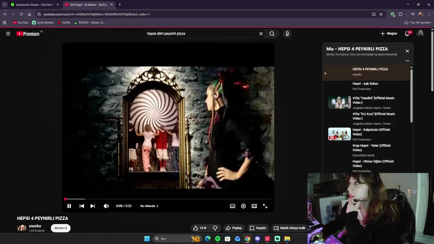The width and height of the screenshot is (434, 244).
Task: Open a new browser tab
Action: point(120,5)
